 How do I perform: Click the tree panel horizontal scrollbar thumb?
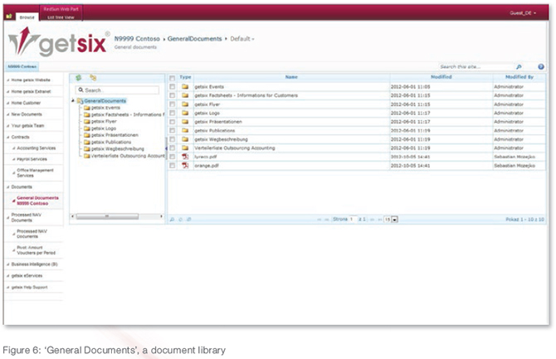(x=107, y=216)
